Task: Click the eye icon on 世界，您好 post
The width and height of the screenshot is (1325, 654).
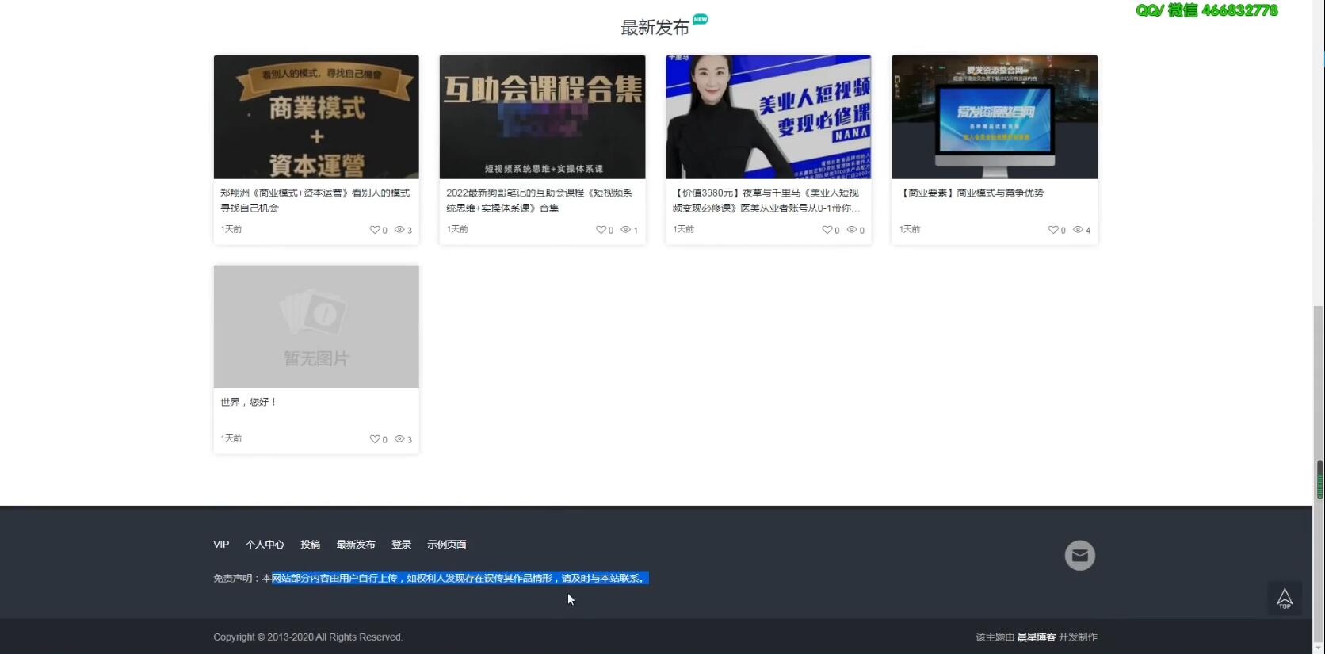Action: click(399, 439)
